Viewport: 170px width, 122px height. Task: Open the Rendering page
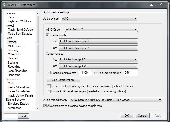(14, 75)
